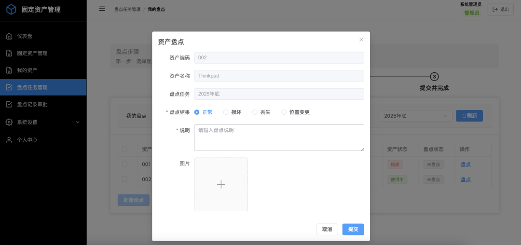Click the 提交 button
The image size is (521, 245).
coord(353,230)
